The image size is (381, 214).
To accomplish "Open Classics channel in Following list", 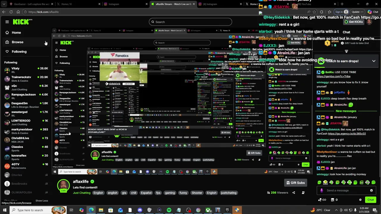I will (x=26, y=148).
